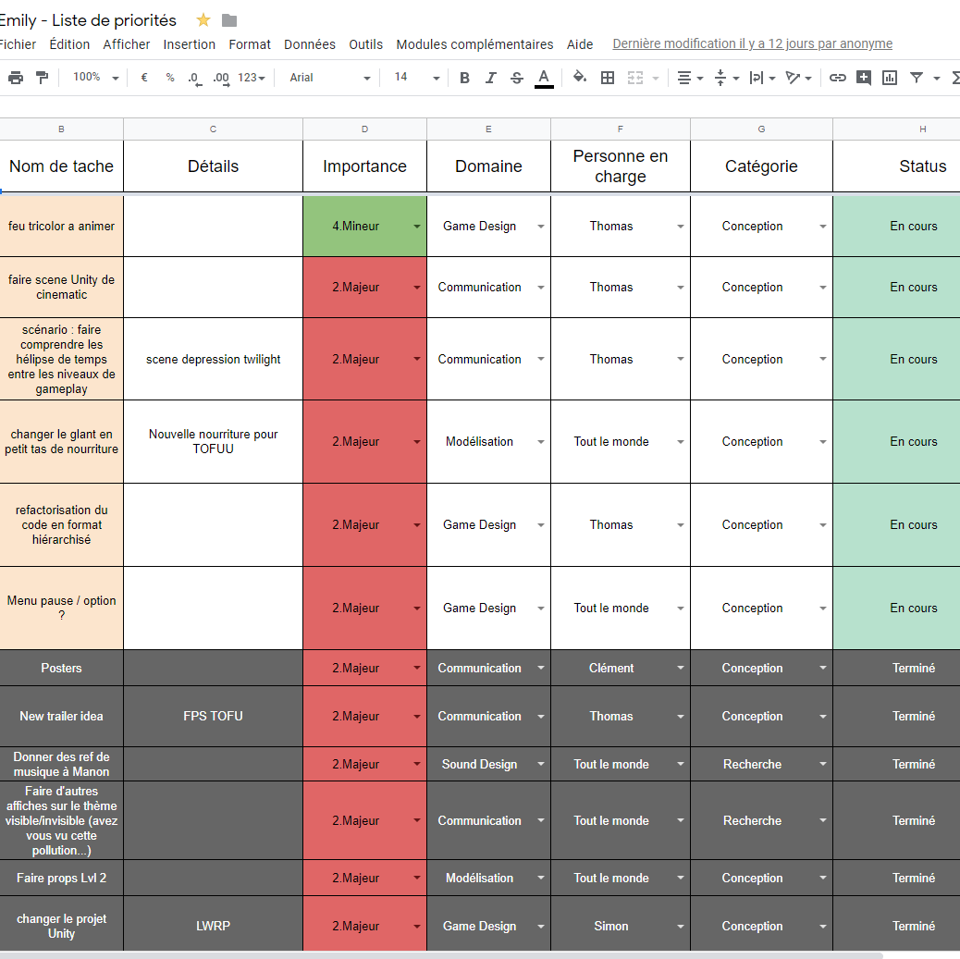
Task: Toggle bold formatting
Action: [x=464, y=78]
